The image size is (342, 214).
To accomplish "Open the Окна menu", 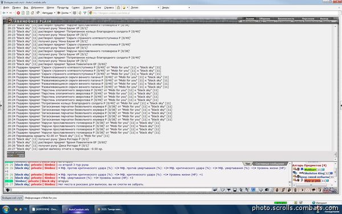I will pos(98,7).
